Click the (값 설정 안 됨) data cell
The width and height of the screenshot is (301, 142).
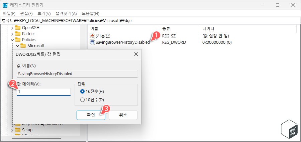216,36
